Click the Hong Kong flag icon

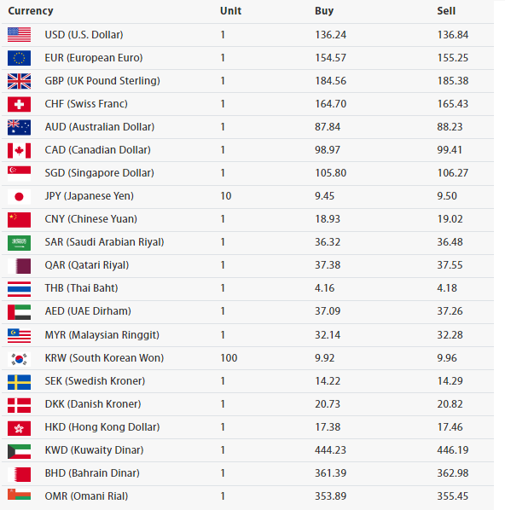[x=20, y=428]
